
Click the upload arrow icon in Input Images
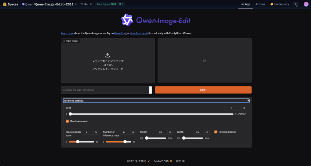coord(108,55)
